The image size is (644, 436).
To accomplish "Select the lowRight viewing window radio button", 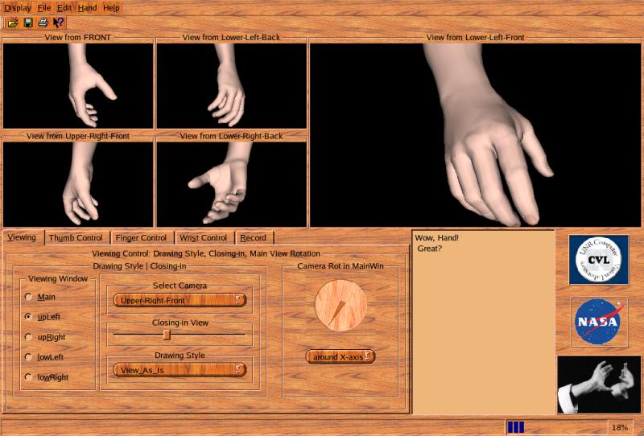I will click(x=28, y=377).
